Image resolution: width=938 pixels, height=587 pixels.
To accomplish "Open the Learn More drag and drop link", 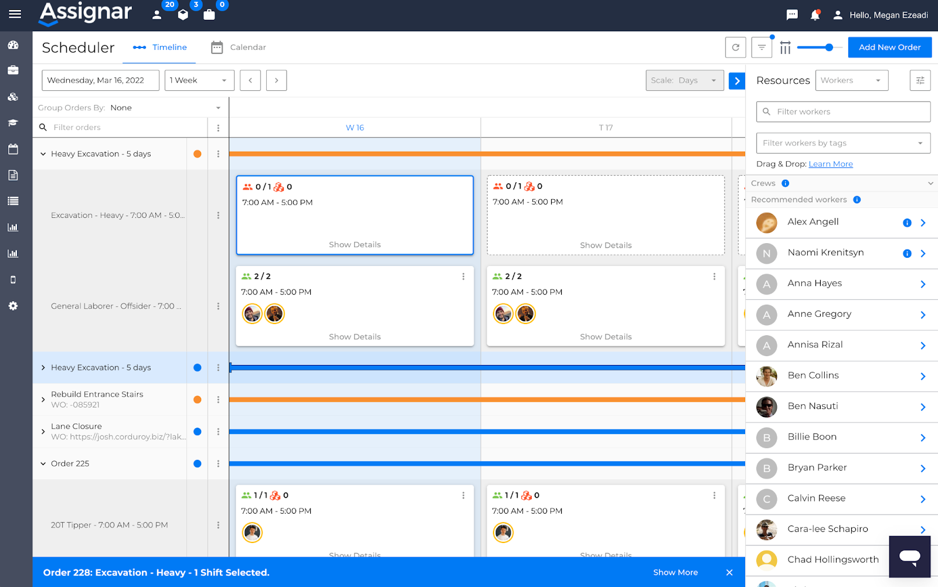I will tap(830, 163).
